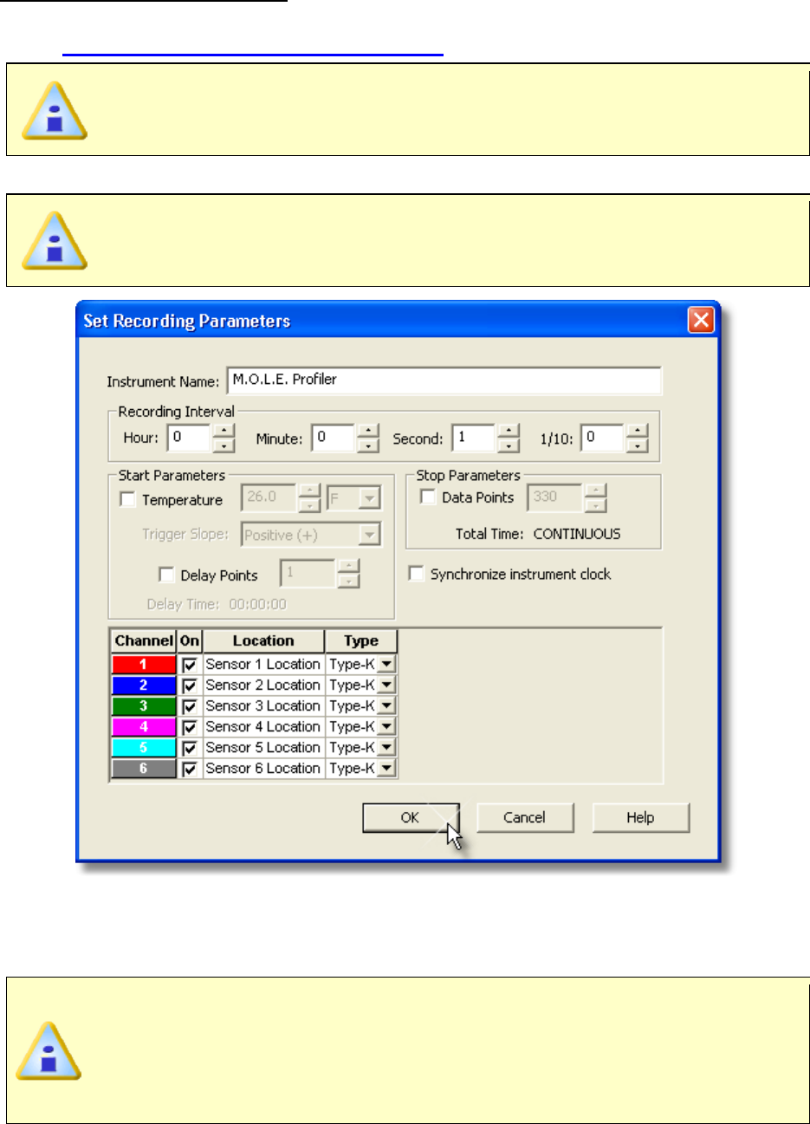
Task: Click the Hour interval field
Action: [189, 438]
